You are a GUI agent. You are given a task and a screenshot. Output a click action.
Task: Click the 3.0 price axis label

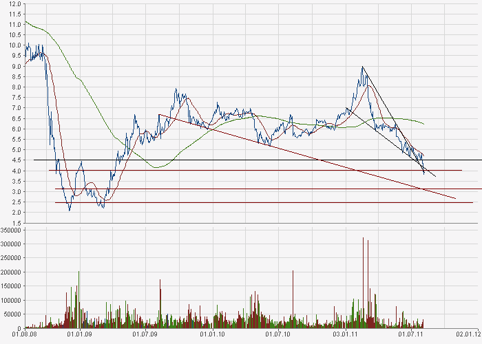click(x=16, y=192)
